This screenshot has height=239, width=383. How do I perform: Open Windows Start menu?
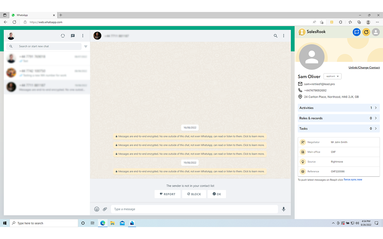(5, 223)
